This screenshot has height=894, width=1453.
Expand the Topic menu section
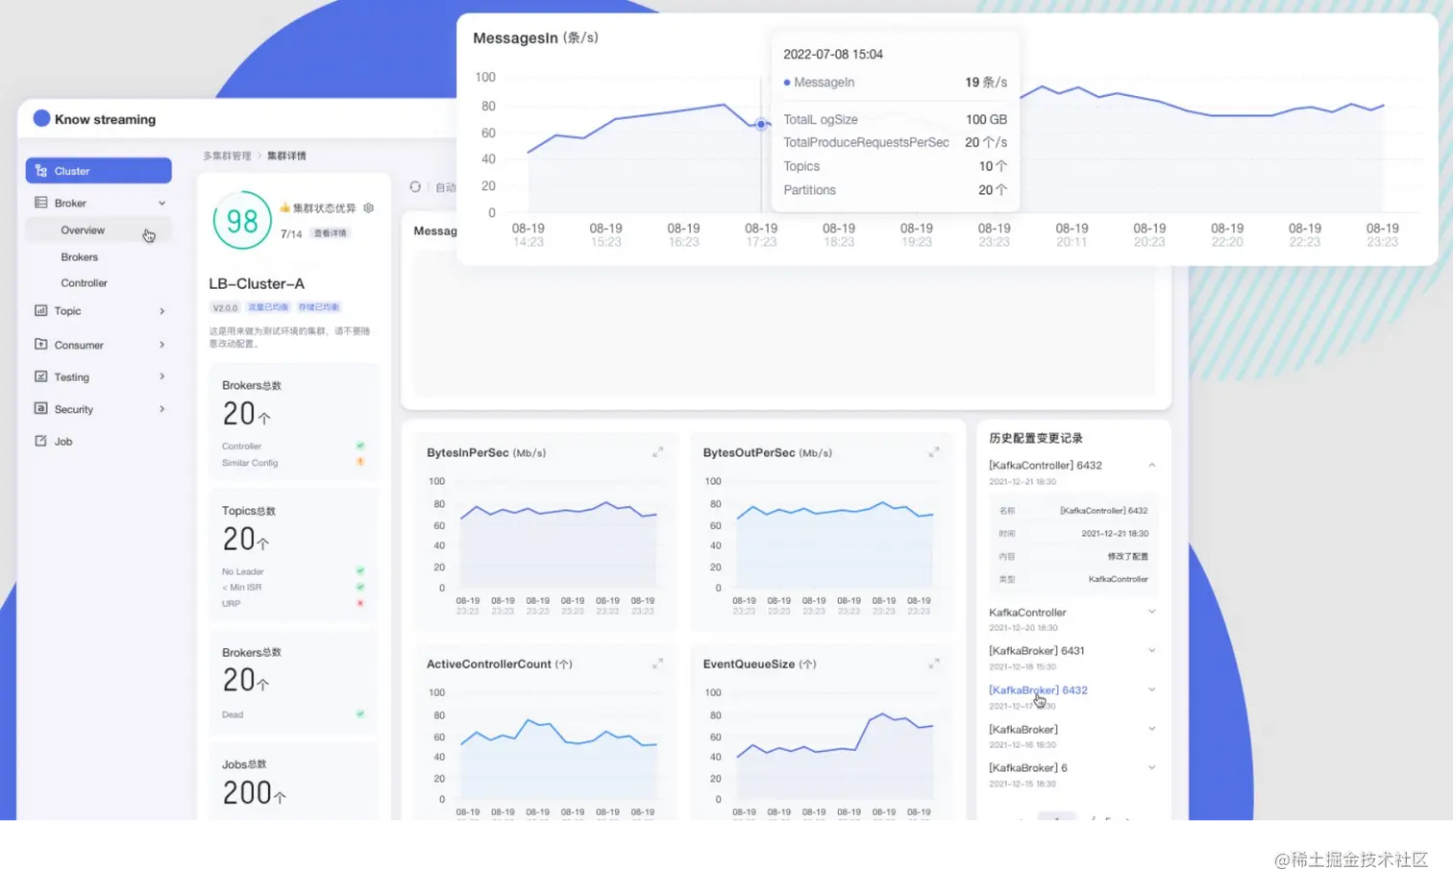click(x=162, y=311)
